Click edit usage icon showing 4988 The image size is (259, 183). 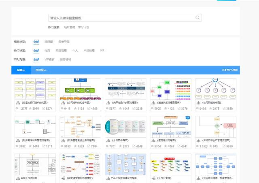89,109
